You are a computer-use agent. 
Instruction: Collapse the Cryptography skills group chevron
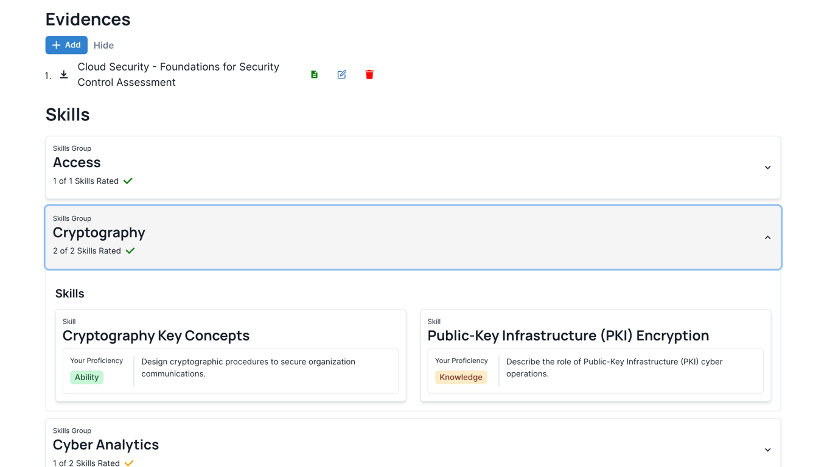(x=767, y=238)
